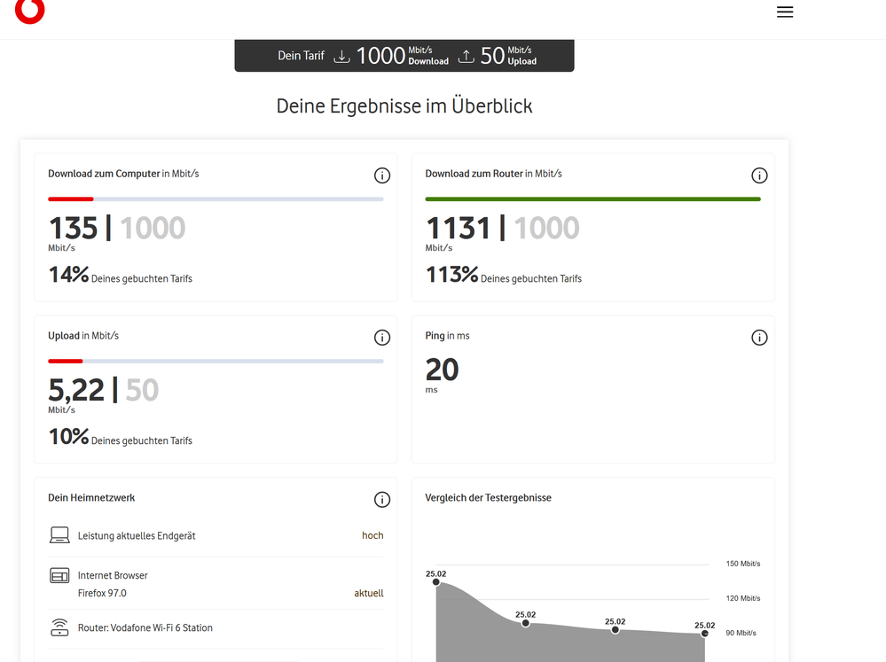
Task: Show info for Upload card
Action: 382,338
